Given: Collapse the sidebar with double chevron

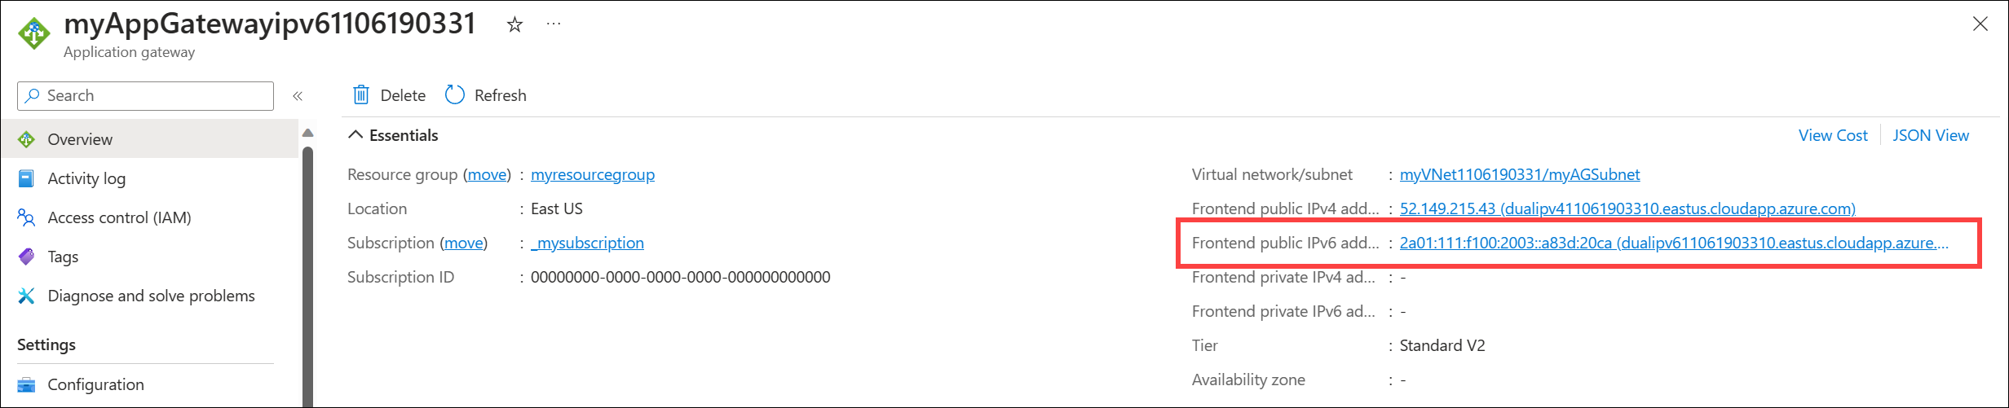Looking at the screenshot, I should [x=298, y=96].
